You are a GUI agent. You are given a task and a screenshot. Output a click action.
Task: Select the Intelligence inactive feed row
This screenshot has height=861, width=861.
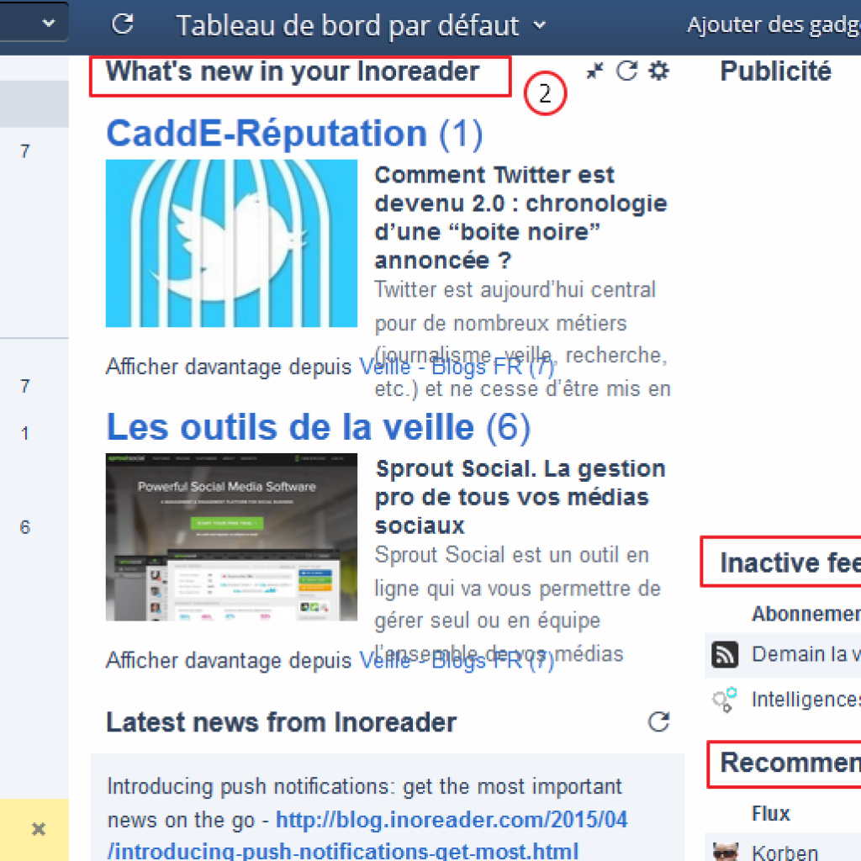point(783,700)
